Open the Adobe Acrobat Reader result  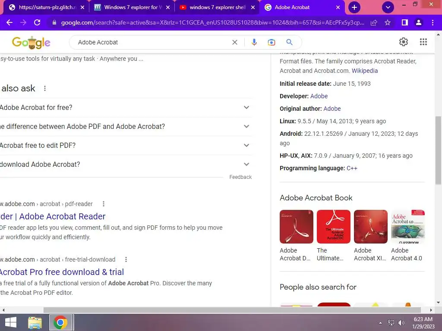53,216
